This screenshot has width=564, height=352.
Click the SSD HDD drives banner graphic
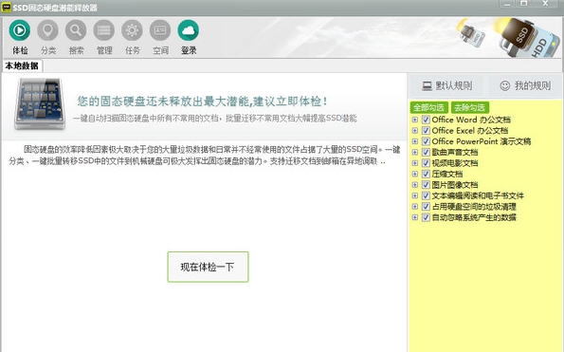[x=509, y=37]
